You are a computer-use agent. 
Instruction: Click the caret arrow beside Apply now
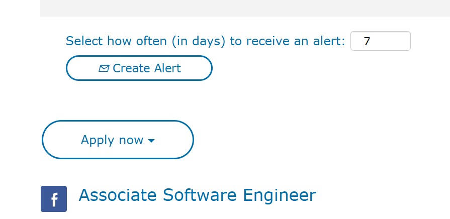[151, 141]
